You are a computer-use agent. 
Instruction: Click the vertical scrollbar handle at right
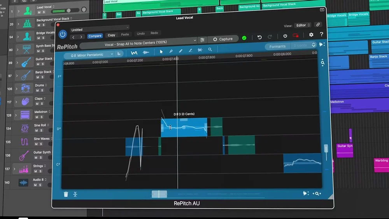click(326, 148)
